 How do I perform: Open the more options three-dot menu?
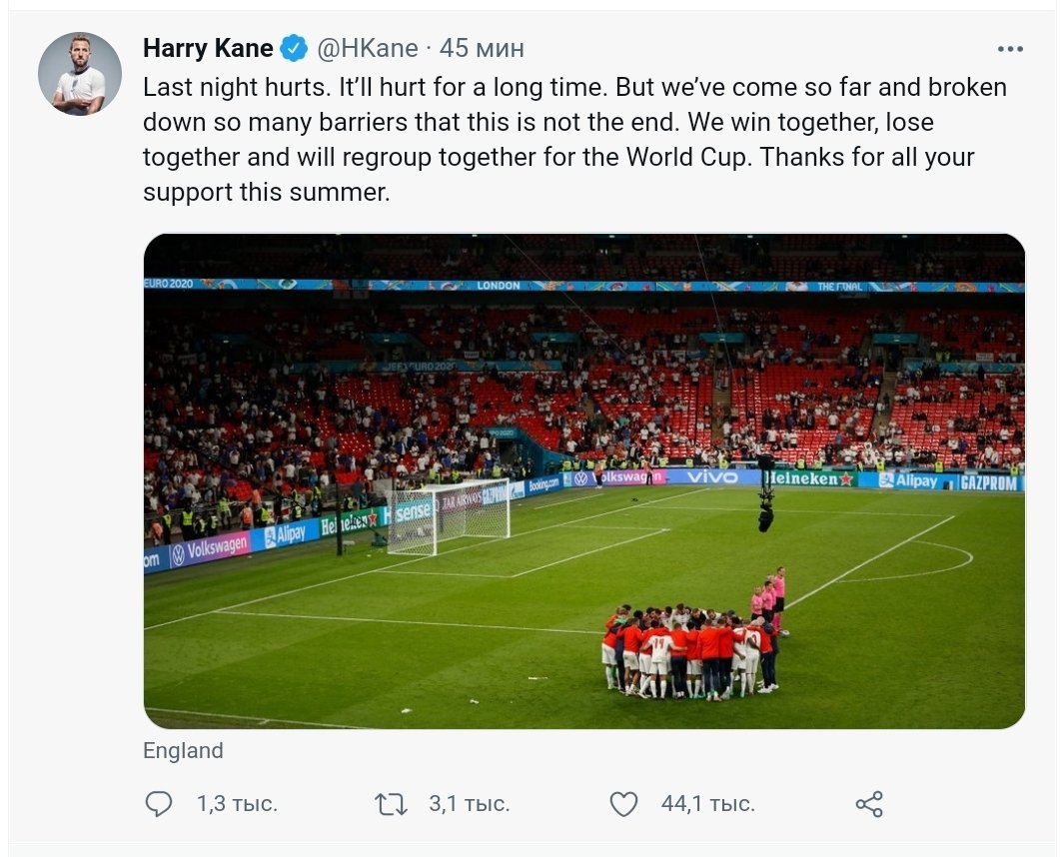coord(1010,48)
